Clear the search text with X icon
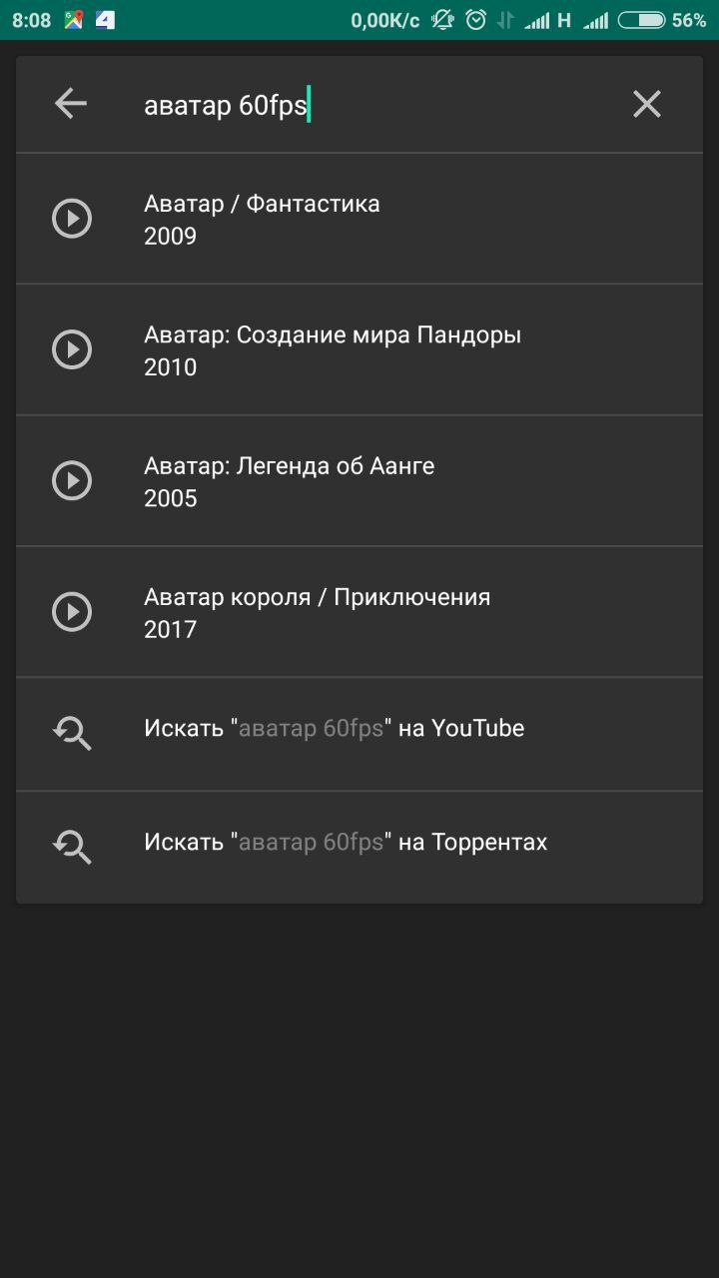The width and height of the screenshot is (719, 1278). coord(647,104)
